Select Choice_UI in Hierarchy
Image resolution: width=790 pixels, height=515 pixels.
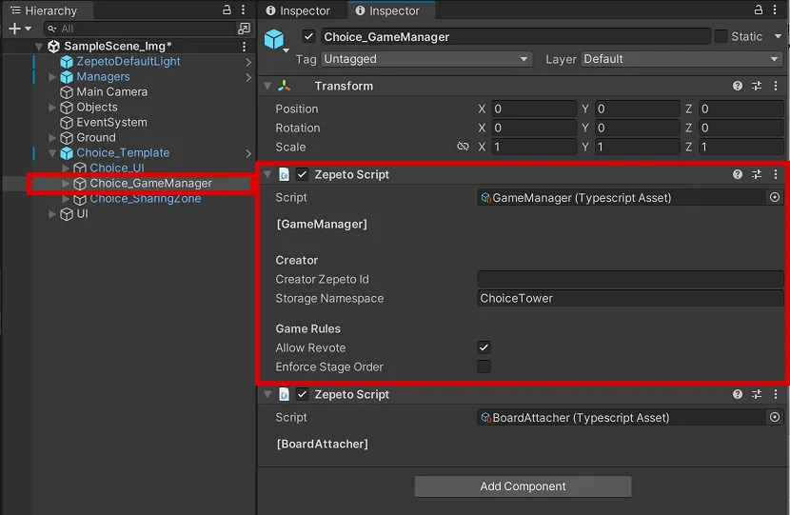(x=117, y=168)
